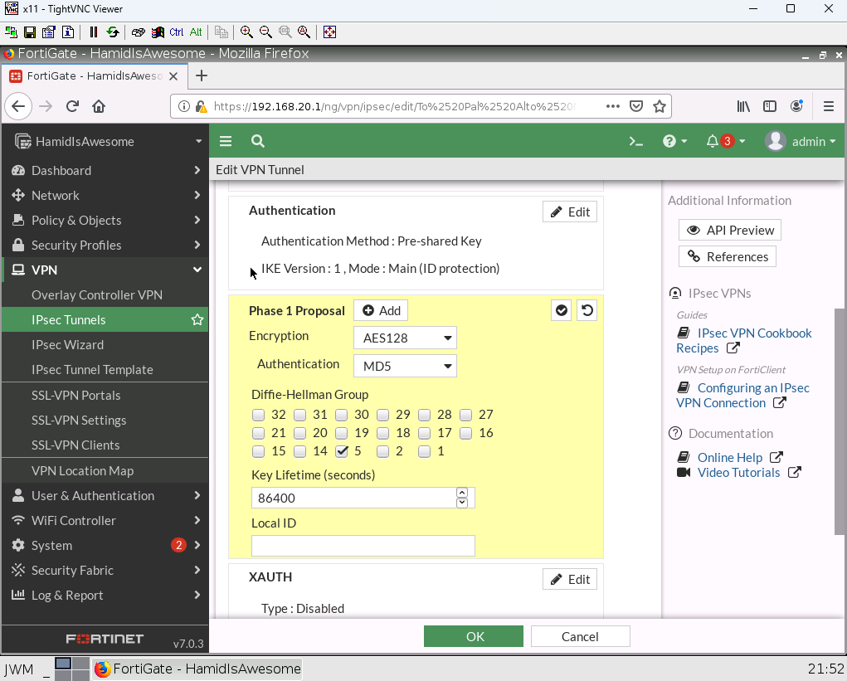Open IPsec Wizard in sidebar

point(67,344)
